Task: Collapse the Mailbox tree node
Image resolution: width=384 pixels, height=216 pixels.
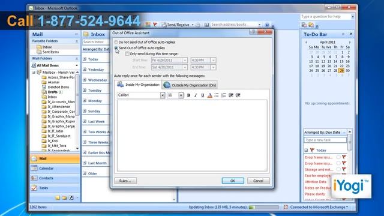Action: pyautogui.click(x=34, y=73)
